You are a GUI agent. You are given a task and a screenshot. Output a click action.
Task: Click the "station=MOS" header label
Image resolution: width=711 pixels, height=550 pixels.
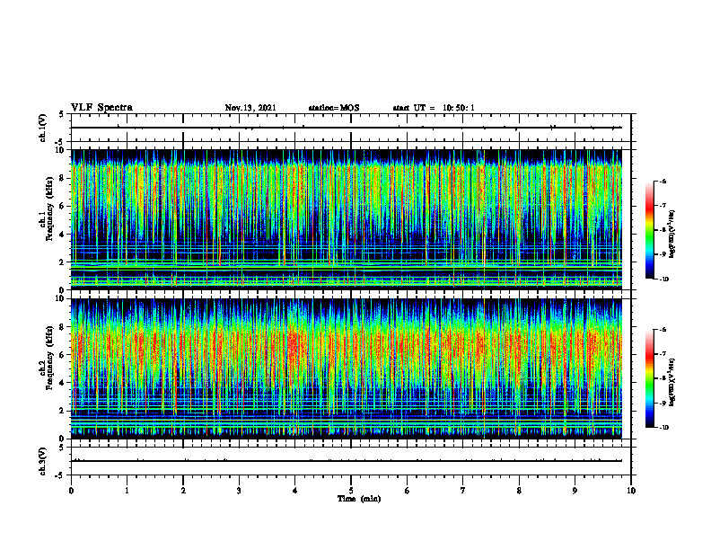coord(334,108)
